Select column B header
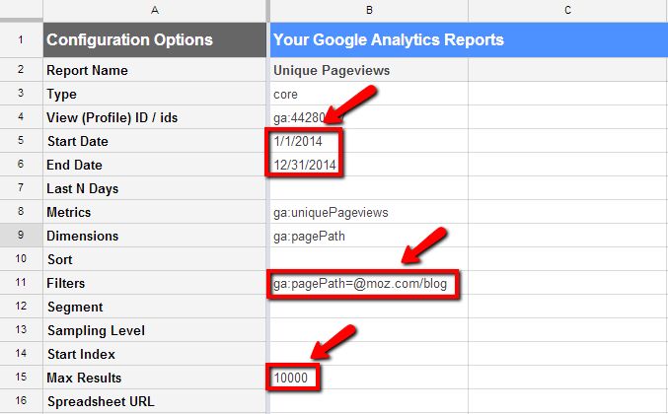Image resolution: width=668 pixels, height=414 pixels. 368,10
